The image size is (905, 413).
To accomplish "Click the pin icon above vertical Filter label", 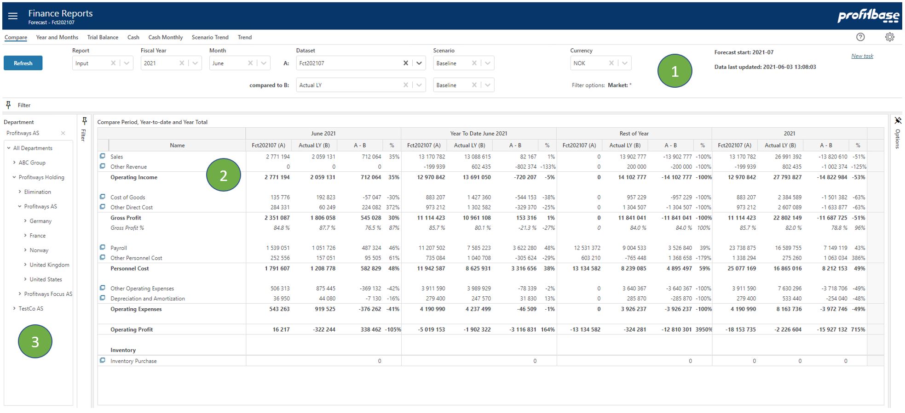I will pyautogui.click(x=84, y=121).
